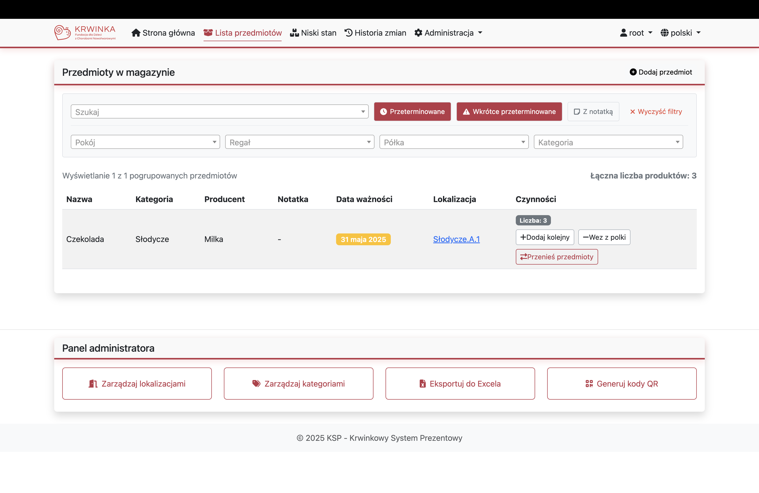Toggle the Przeterminowane filter

(412, 112)
